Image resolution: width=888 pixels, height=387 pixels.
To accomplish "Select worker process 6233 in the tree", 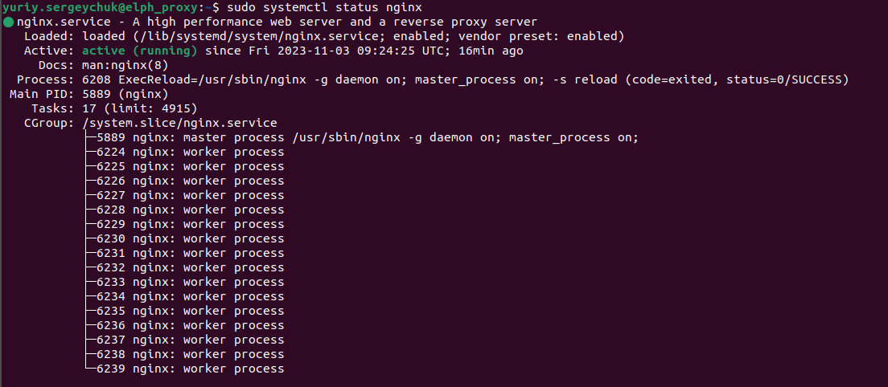I will coord(190,282).
